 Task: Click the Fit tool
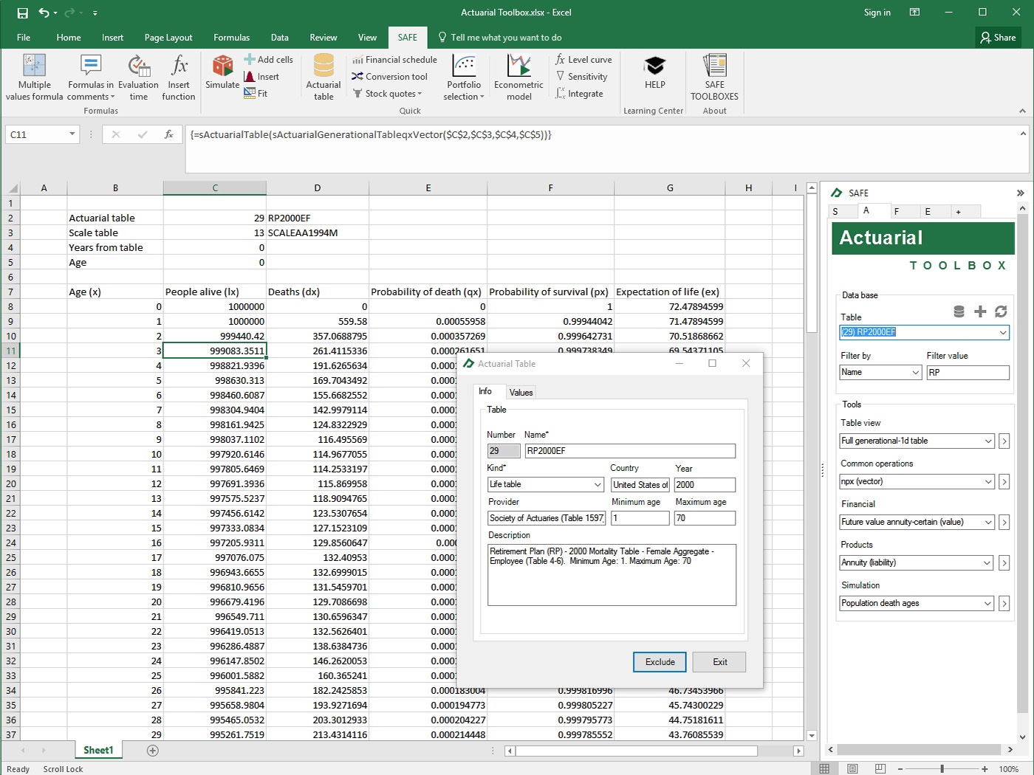(256, 94)
